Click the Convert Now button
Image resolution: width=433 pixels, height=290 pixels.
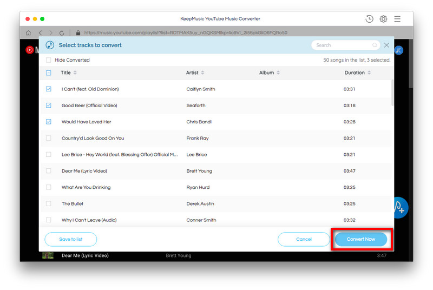[x=361, y=239]
